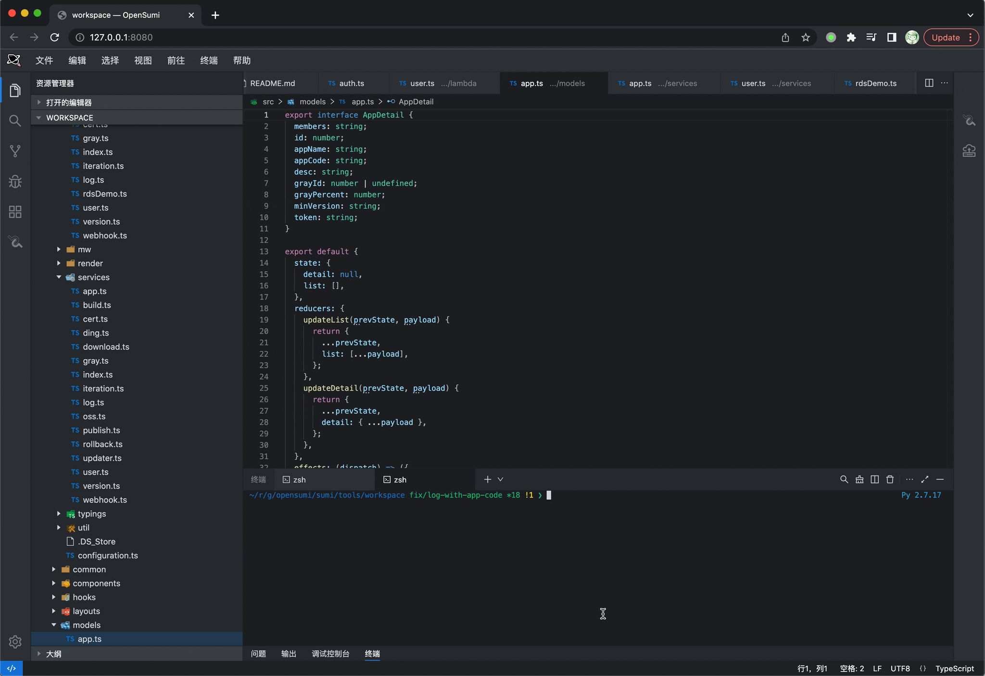The image size is (985, 676).
Task: Expand the typings folder
Action: (59, 514)
